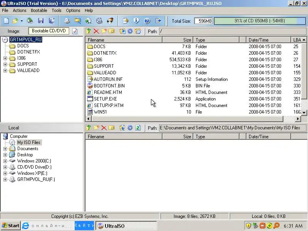Click the Make CD/DVD Image drive icon

click(67, 21)
